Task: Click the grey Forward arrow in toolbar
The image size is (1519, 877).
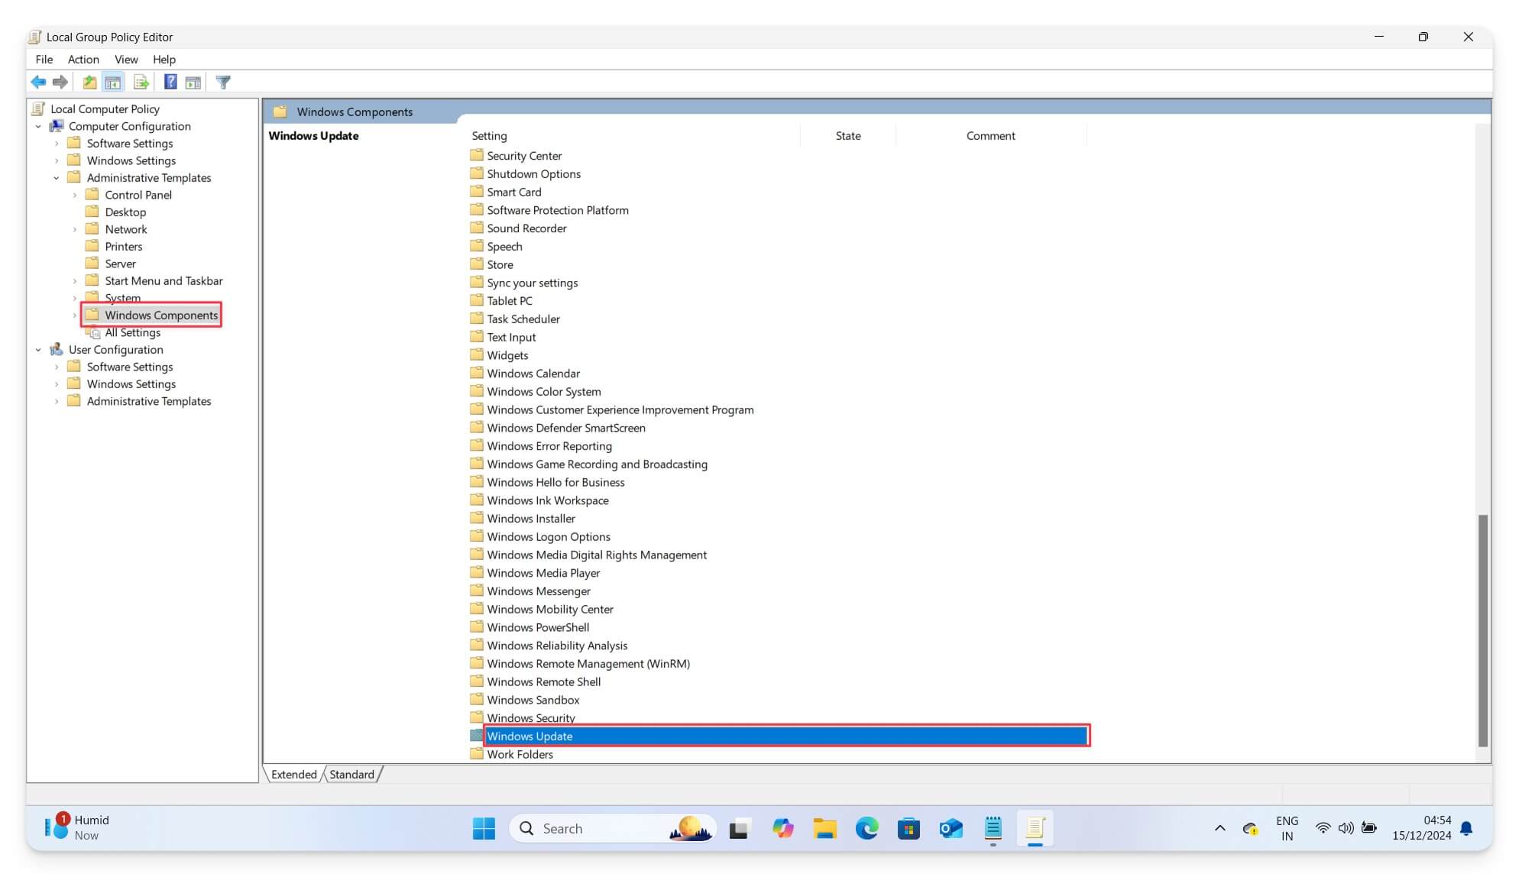Action: click(x=60, y=82)
